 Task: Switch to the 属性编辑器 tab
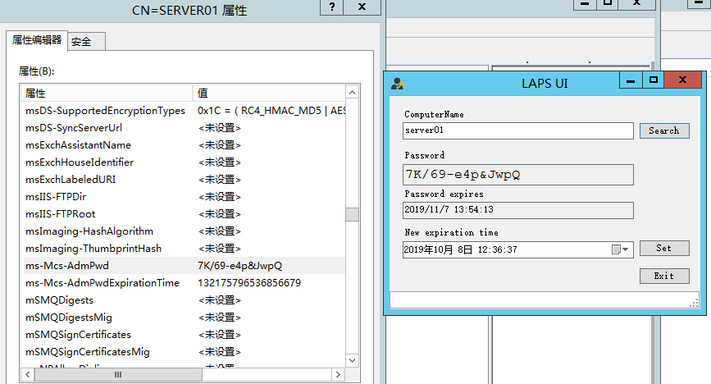pyautogui.click(x=37, y=40)
